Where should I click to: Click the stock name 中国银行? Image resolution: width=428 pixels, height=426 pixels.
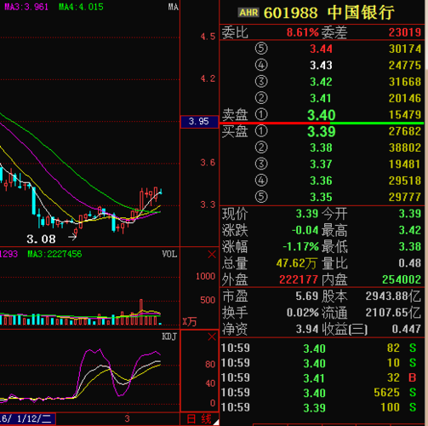[361, 13]
